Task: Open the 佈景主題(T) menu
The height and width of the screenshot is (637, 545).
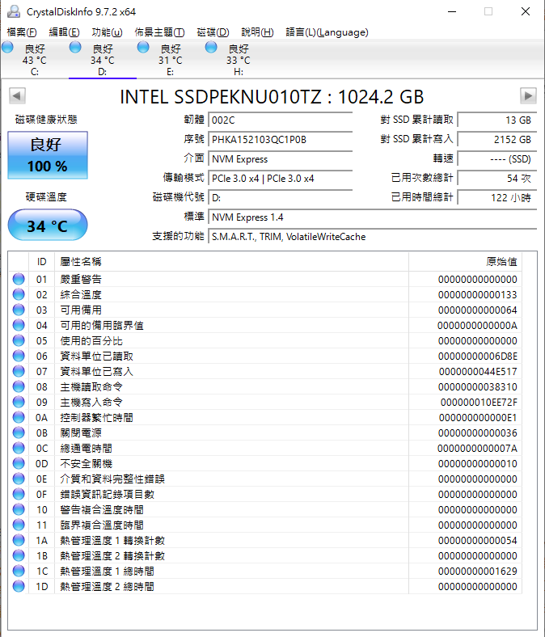Action: [159, 32]
